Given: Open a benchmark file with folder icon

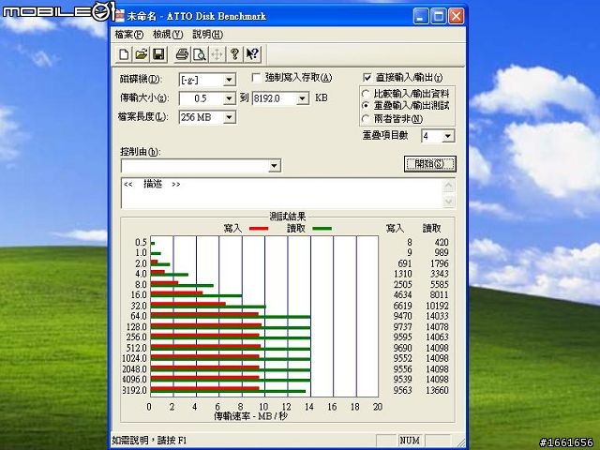Looking at the screenshot, I should click(142, 54).
